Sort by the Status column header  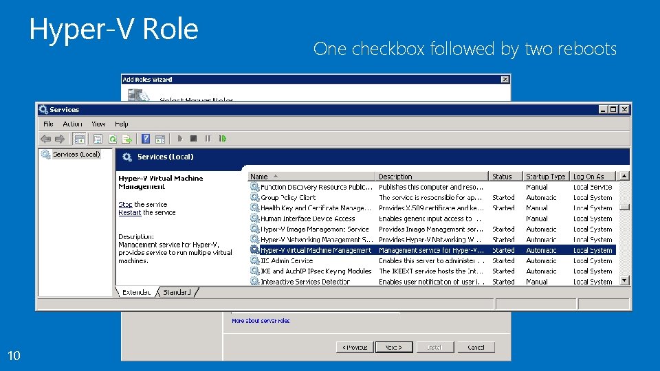(x=505, y=177)
